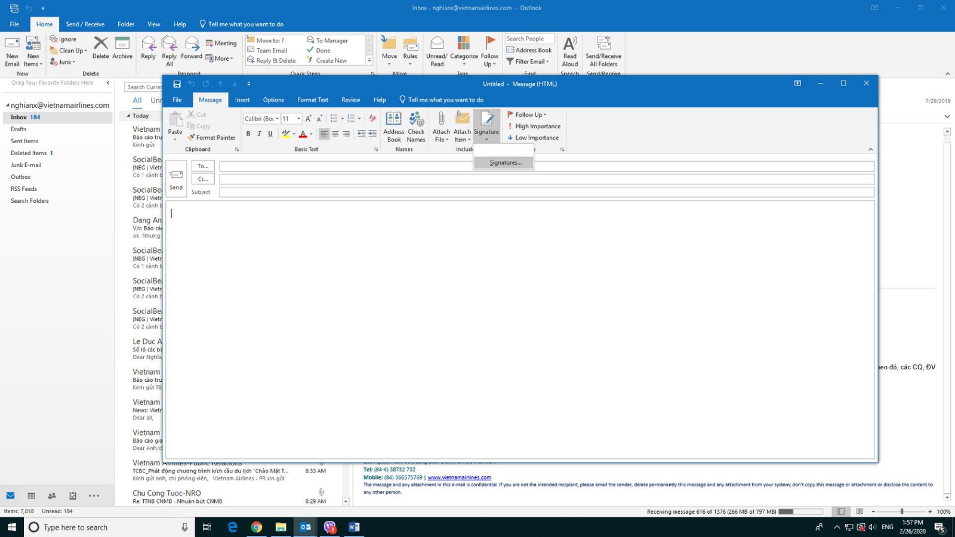Image resolution: width=955 pixels, height=537 pixels.
Task: Toggle High Importance flag
Action: tap(534, 126)
